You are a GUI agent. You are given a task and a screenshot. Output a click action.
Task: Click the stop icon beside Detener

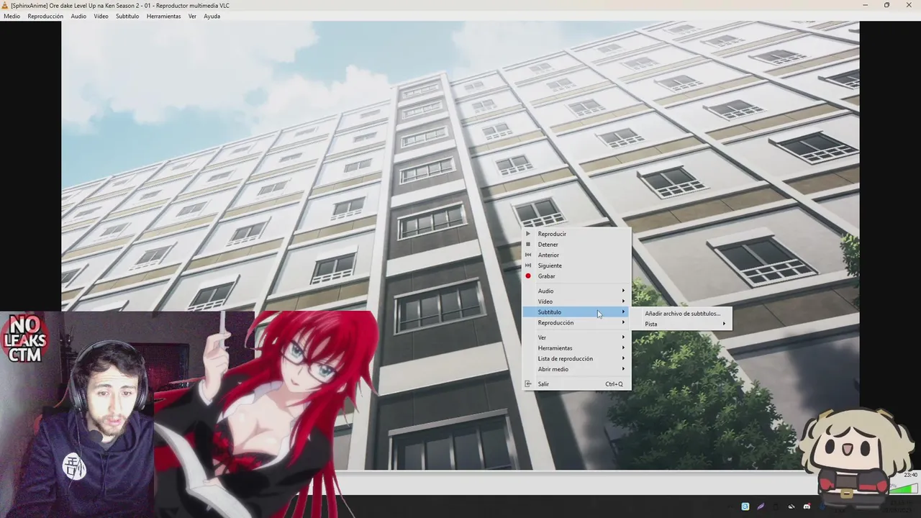point(527,245)
